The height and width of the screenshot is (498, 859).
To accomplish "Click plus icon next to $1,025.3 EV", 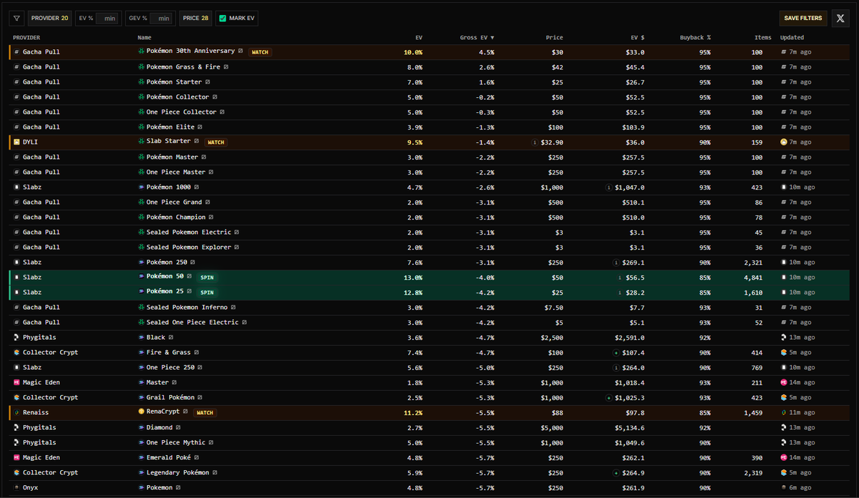I will [608, 397].
